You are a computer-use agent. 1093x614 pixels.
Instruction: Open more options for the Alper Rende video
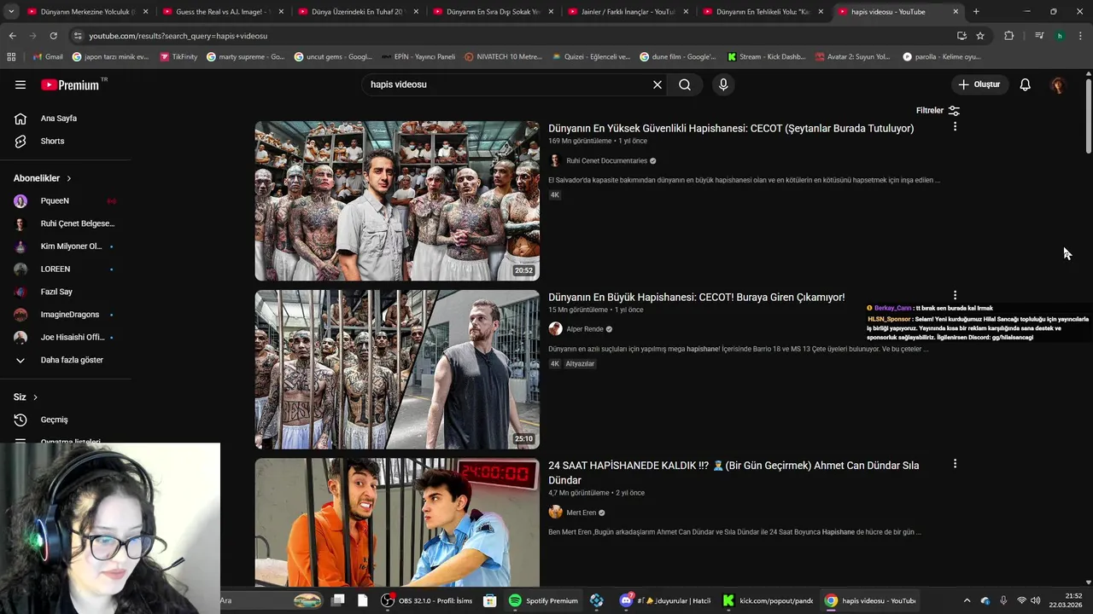click(x=955, y=295)
